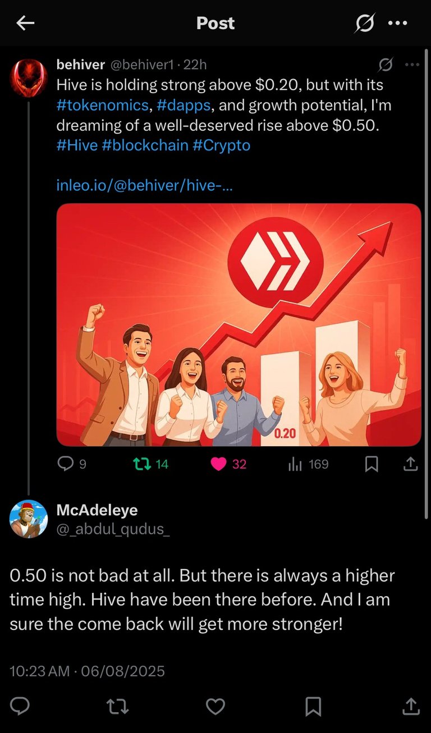Viewport: 431px width, 733px height.
Task: Open the inleo.io/@behiver link
Action: point(145,185)
